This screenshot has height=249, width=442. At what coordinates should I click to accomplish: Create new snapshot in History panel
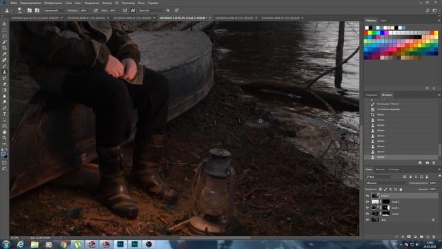(x=427, y=163)
